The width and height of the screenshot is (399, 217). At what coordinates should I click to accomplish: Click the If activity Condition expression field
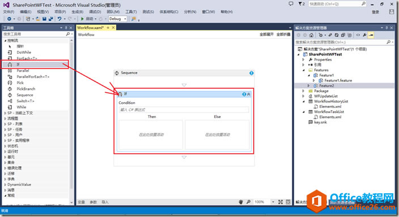184,110
